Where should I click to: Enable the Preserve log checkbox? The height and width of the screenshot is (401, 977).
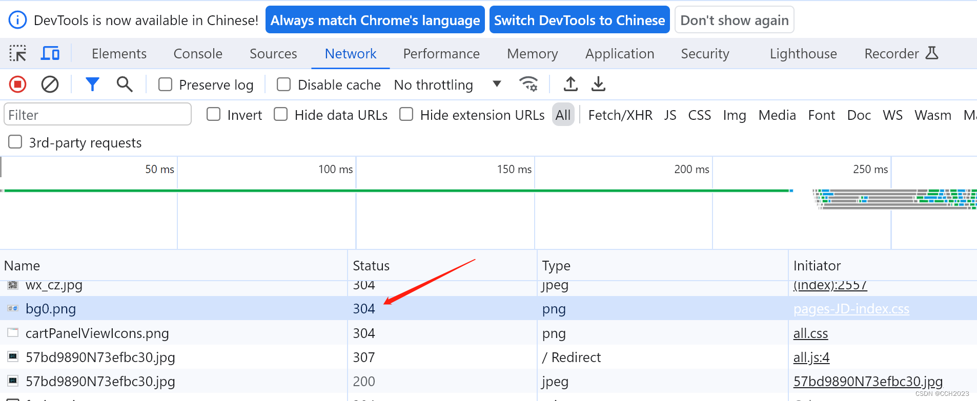(x=165, y=85)
